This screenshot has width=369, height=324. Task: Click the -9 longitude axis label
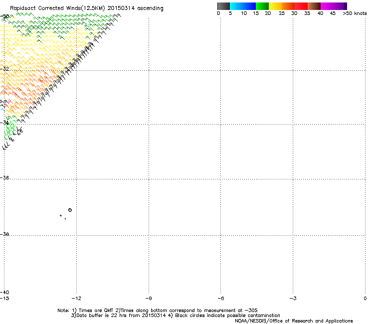pyautogui.click(x=149, y=299)
